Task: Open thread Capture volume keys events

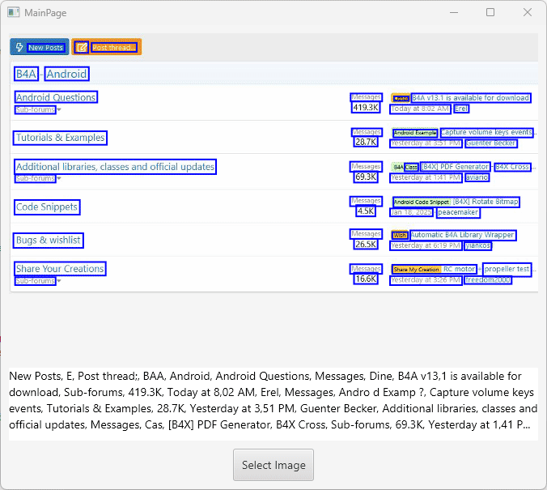Action: [486, 132]
